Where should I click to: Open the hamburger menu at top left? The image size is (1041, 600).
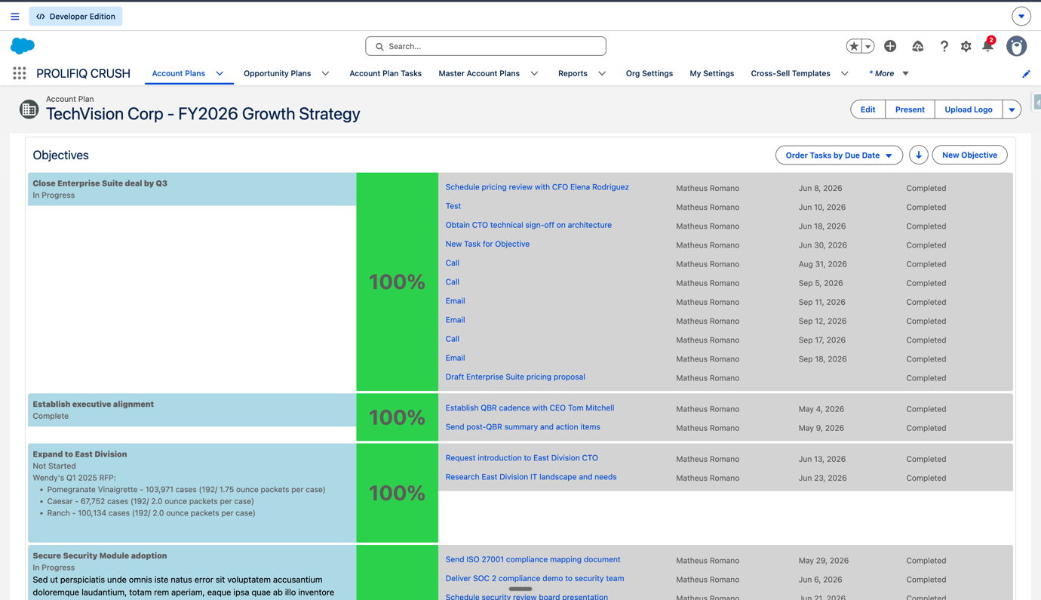click(15, 16)
